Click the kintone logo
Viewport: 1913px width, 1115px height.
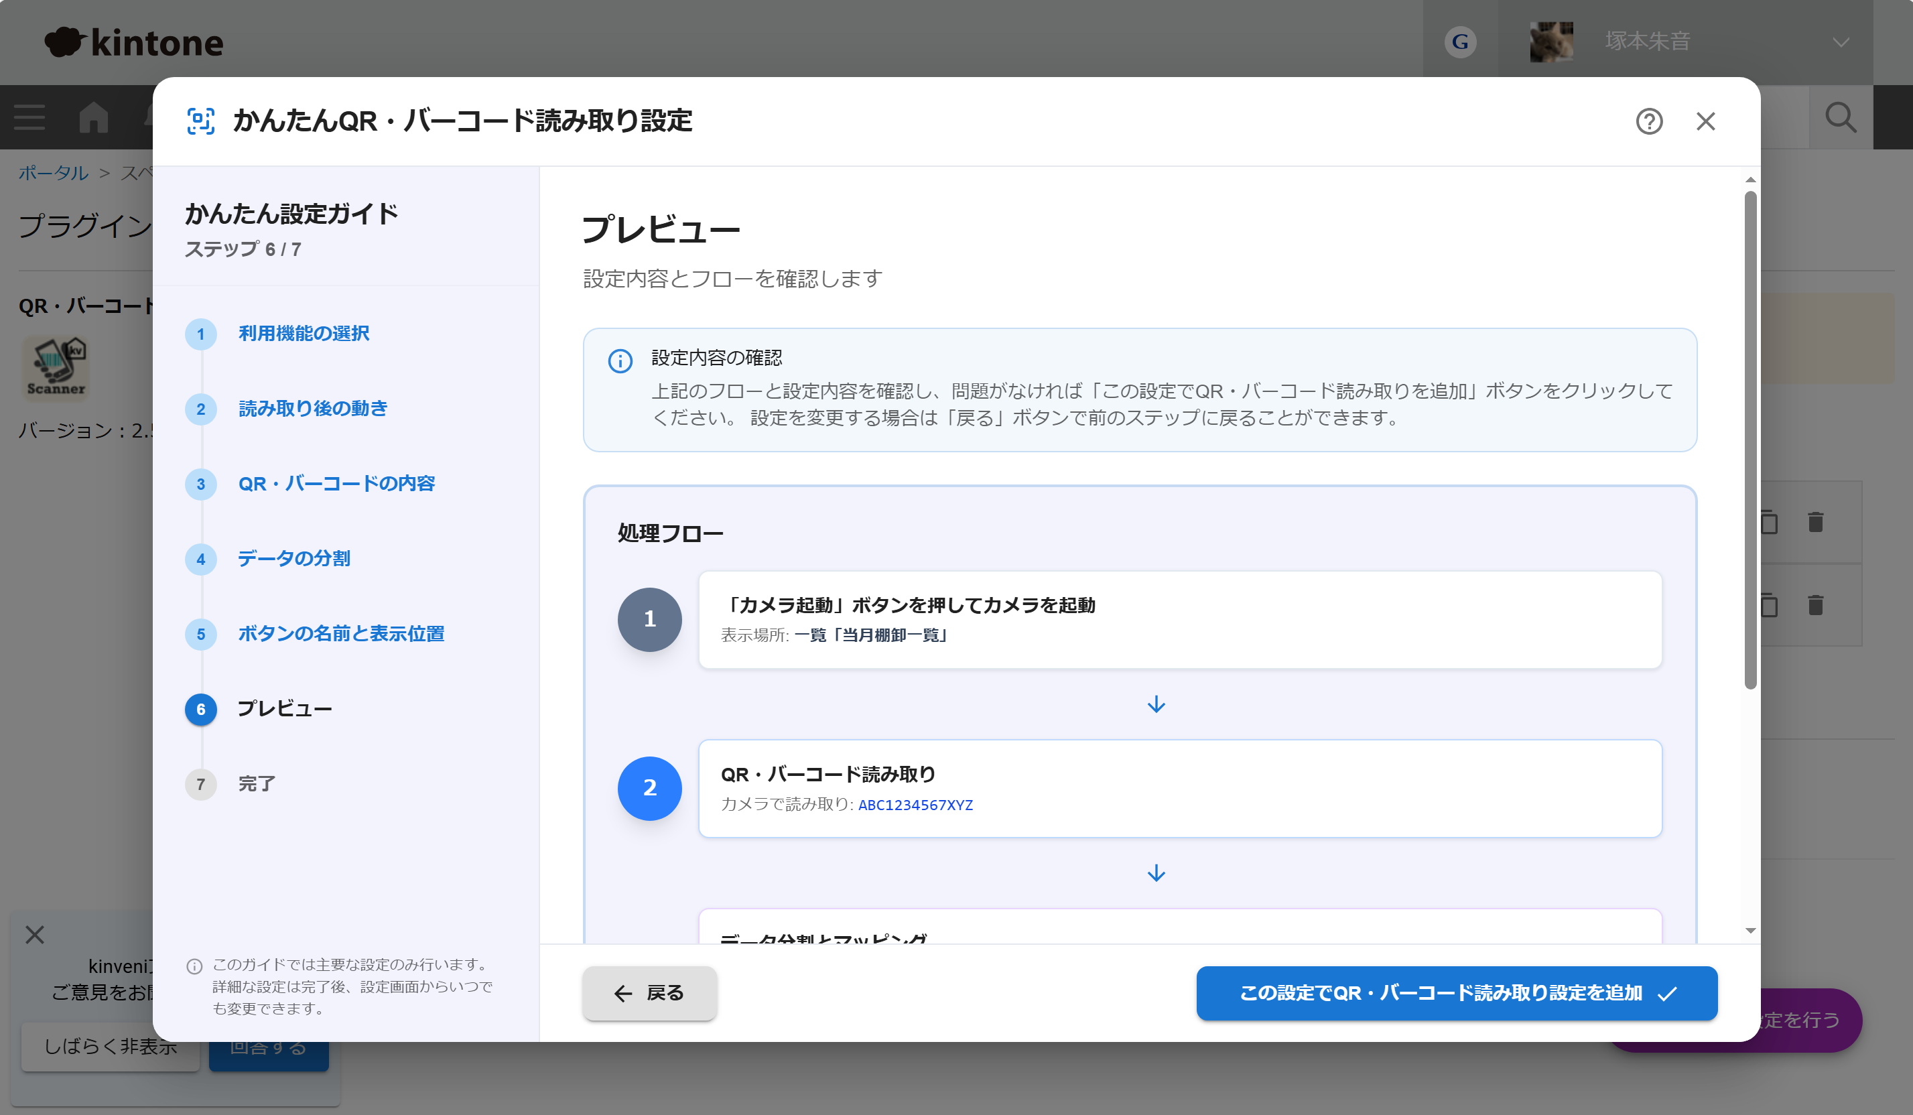pyautogui.click(x=133, y=42)
